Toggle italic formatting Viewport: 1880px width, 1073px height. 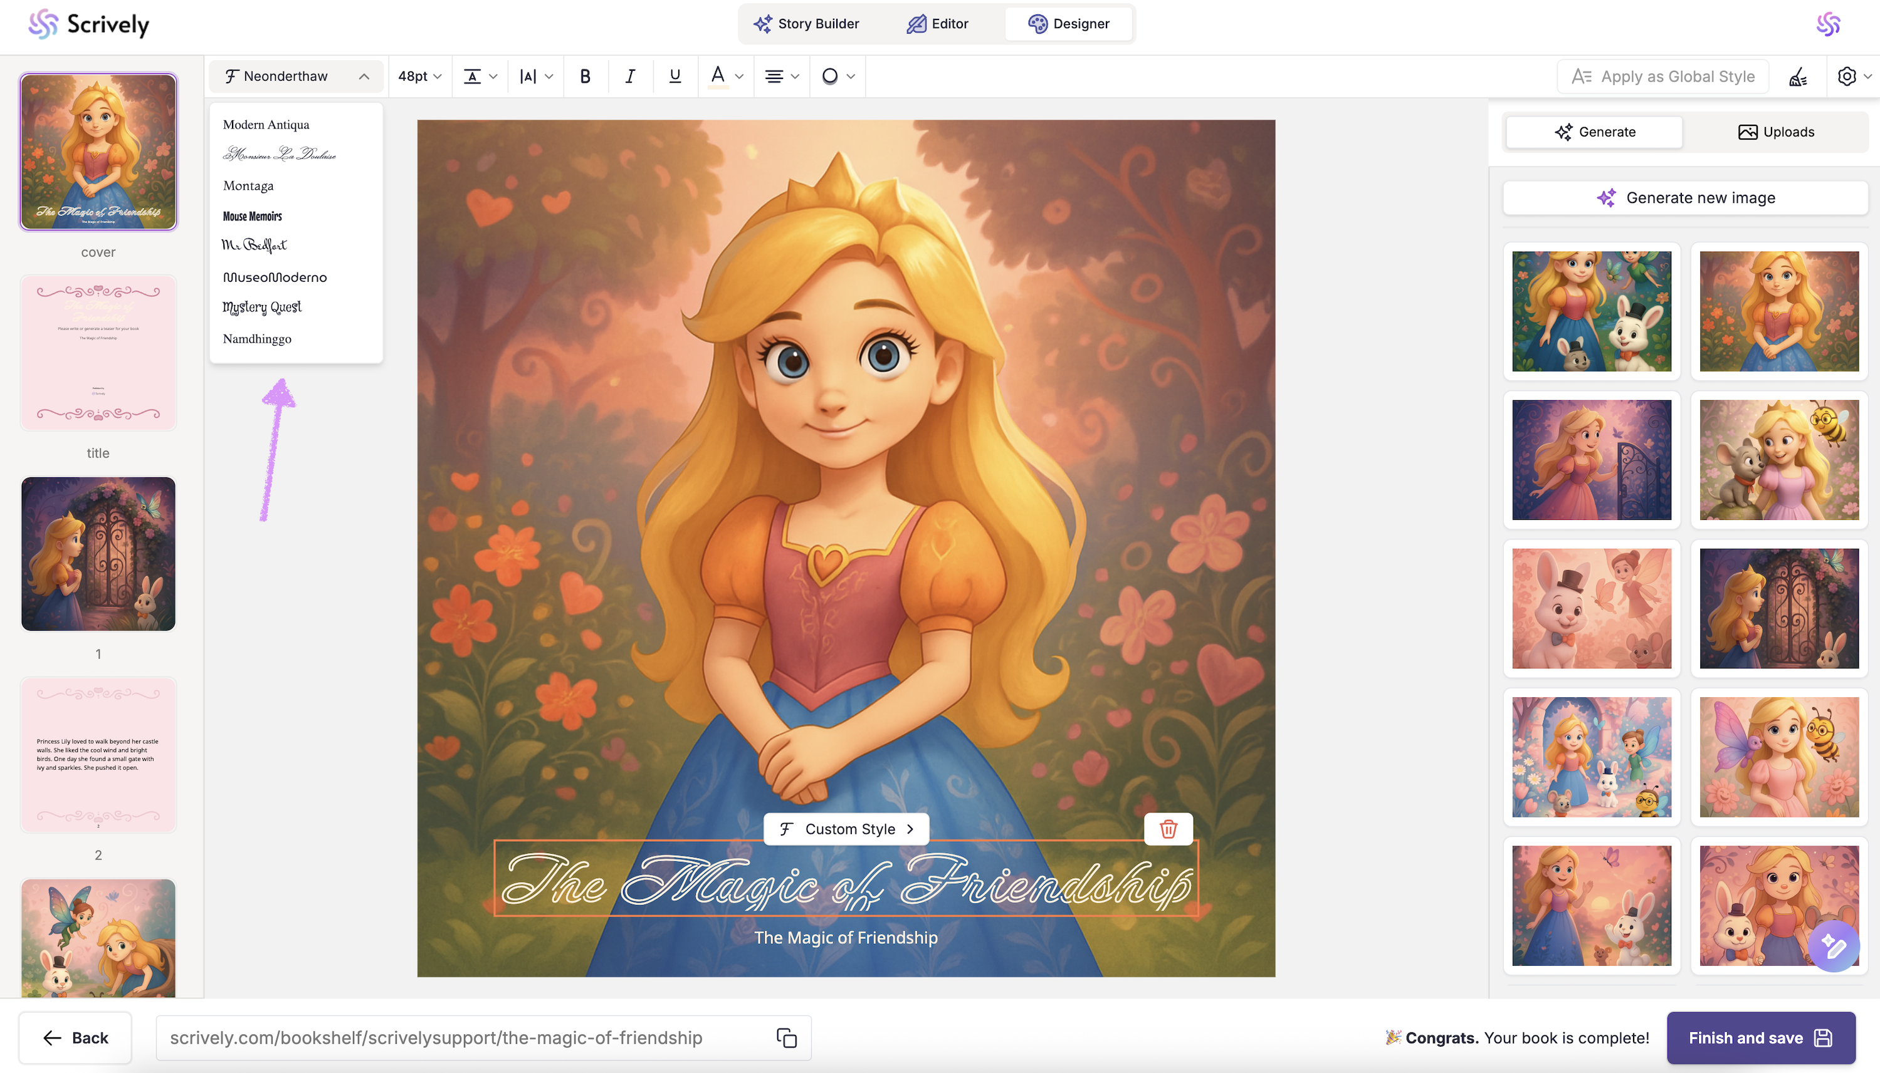pos(630,76)
